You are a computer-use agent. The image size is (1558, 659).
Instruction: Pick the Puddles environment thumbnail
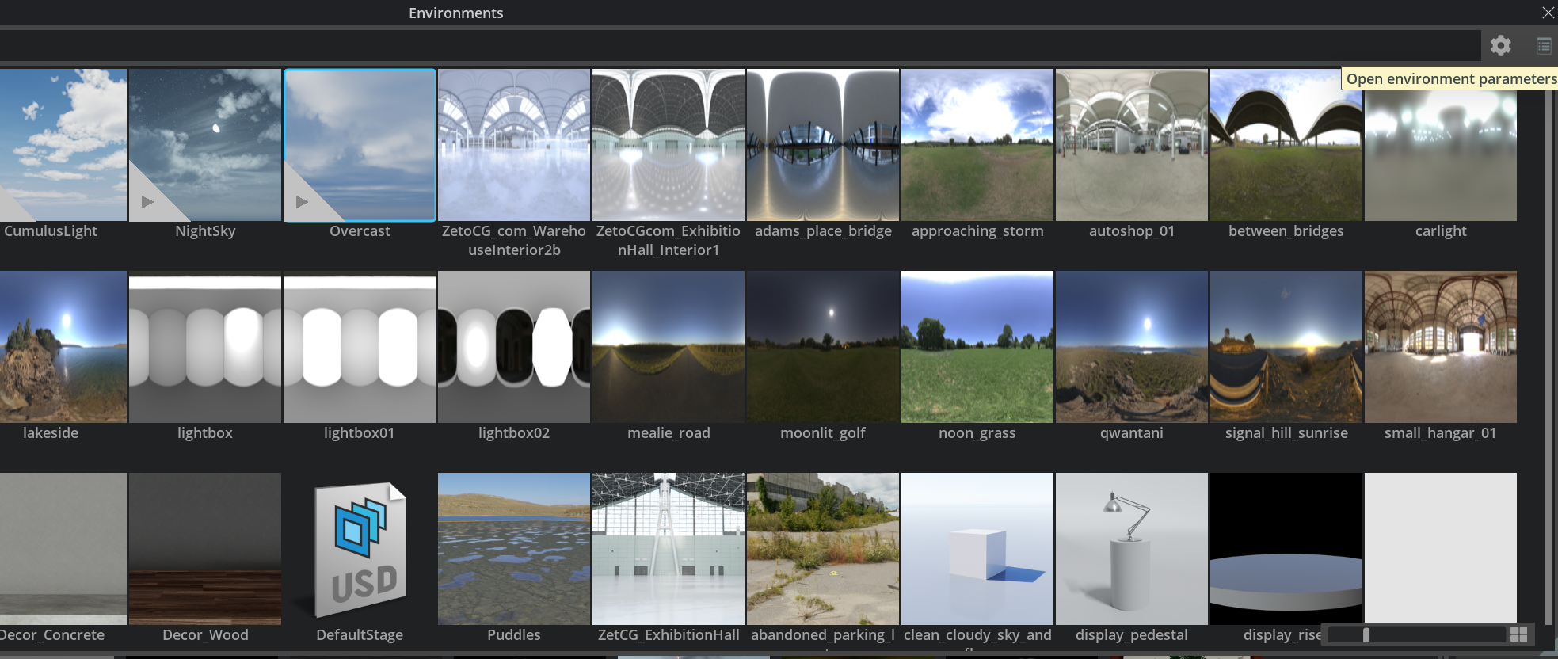pos(513,549)
